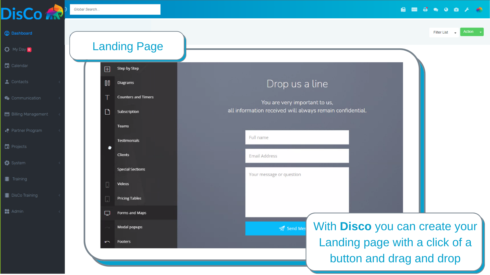Select Teams block category
Image resolution: width=490 pixels, height=275 pixels.
click(x=123, y=126)
